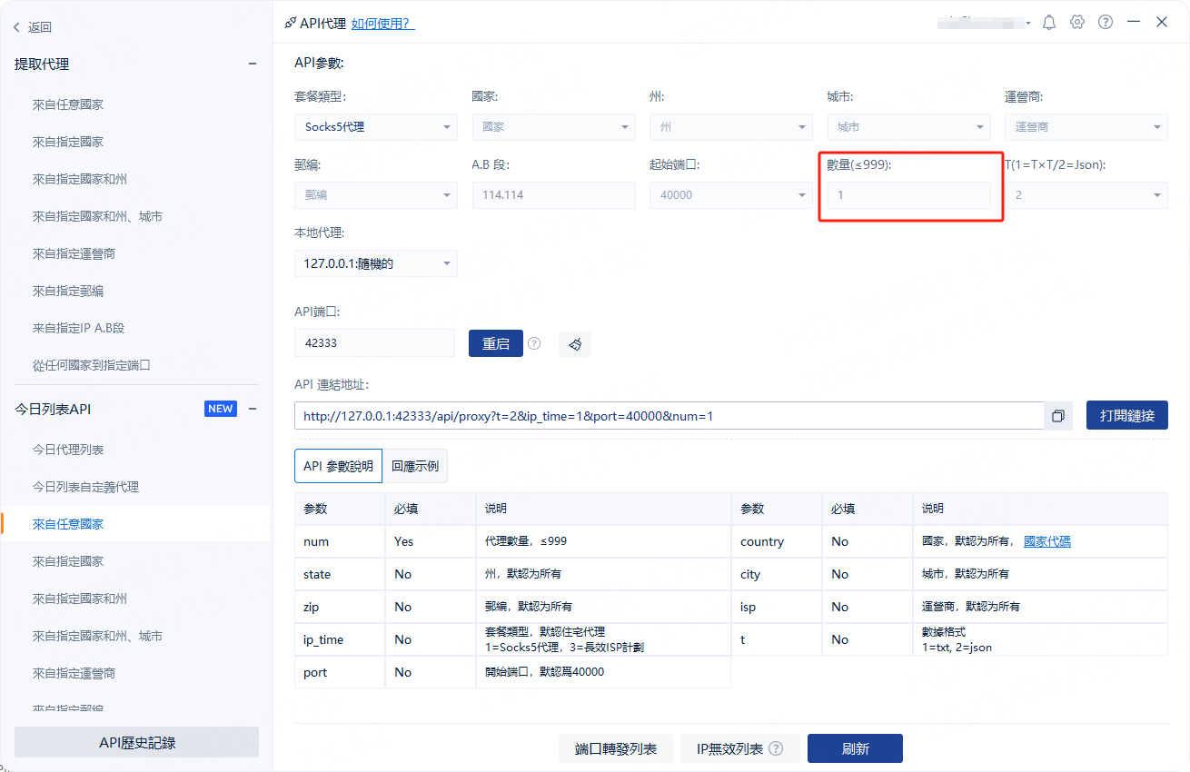
Task: Click the help icon beside the 重启 button
Action: coord(534,343)
